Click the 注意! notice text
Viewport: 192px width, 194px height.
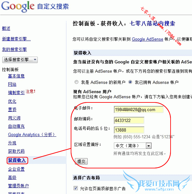point(30,92)
